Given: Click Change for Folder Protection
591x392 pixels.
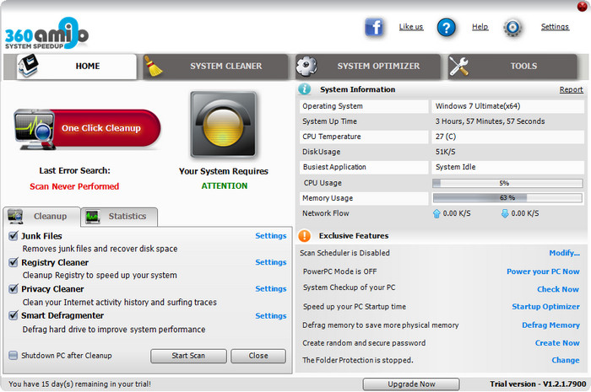Looking at the screenshot, I should click(566, 361).
